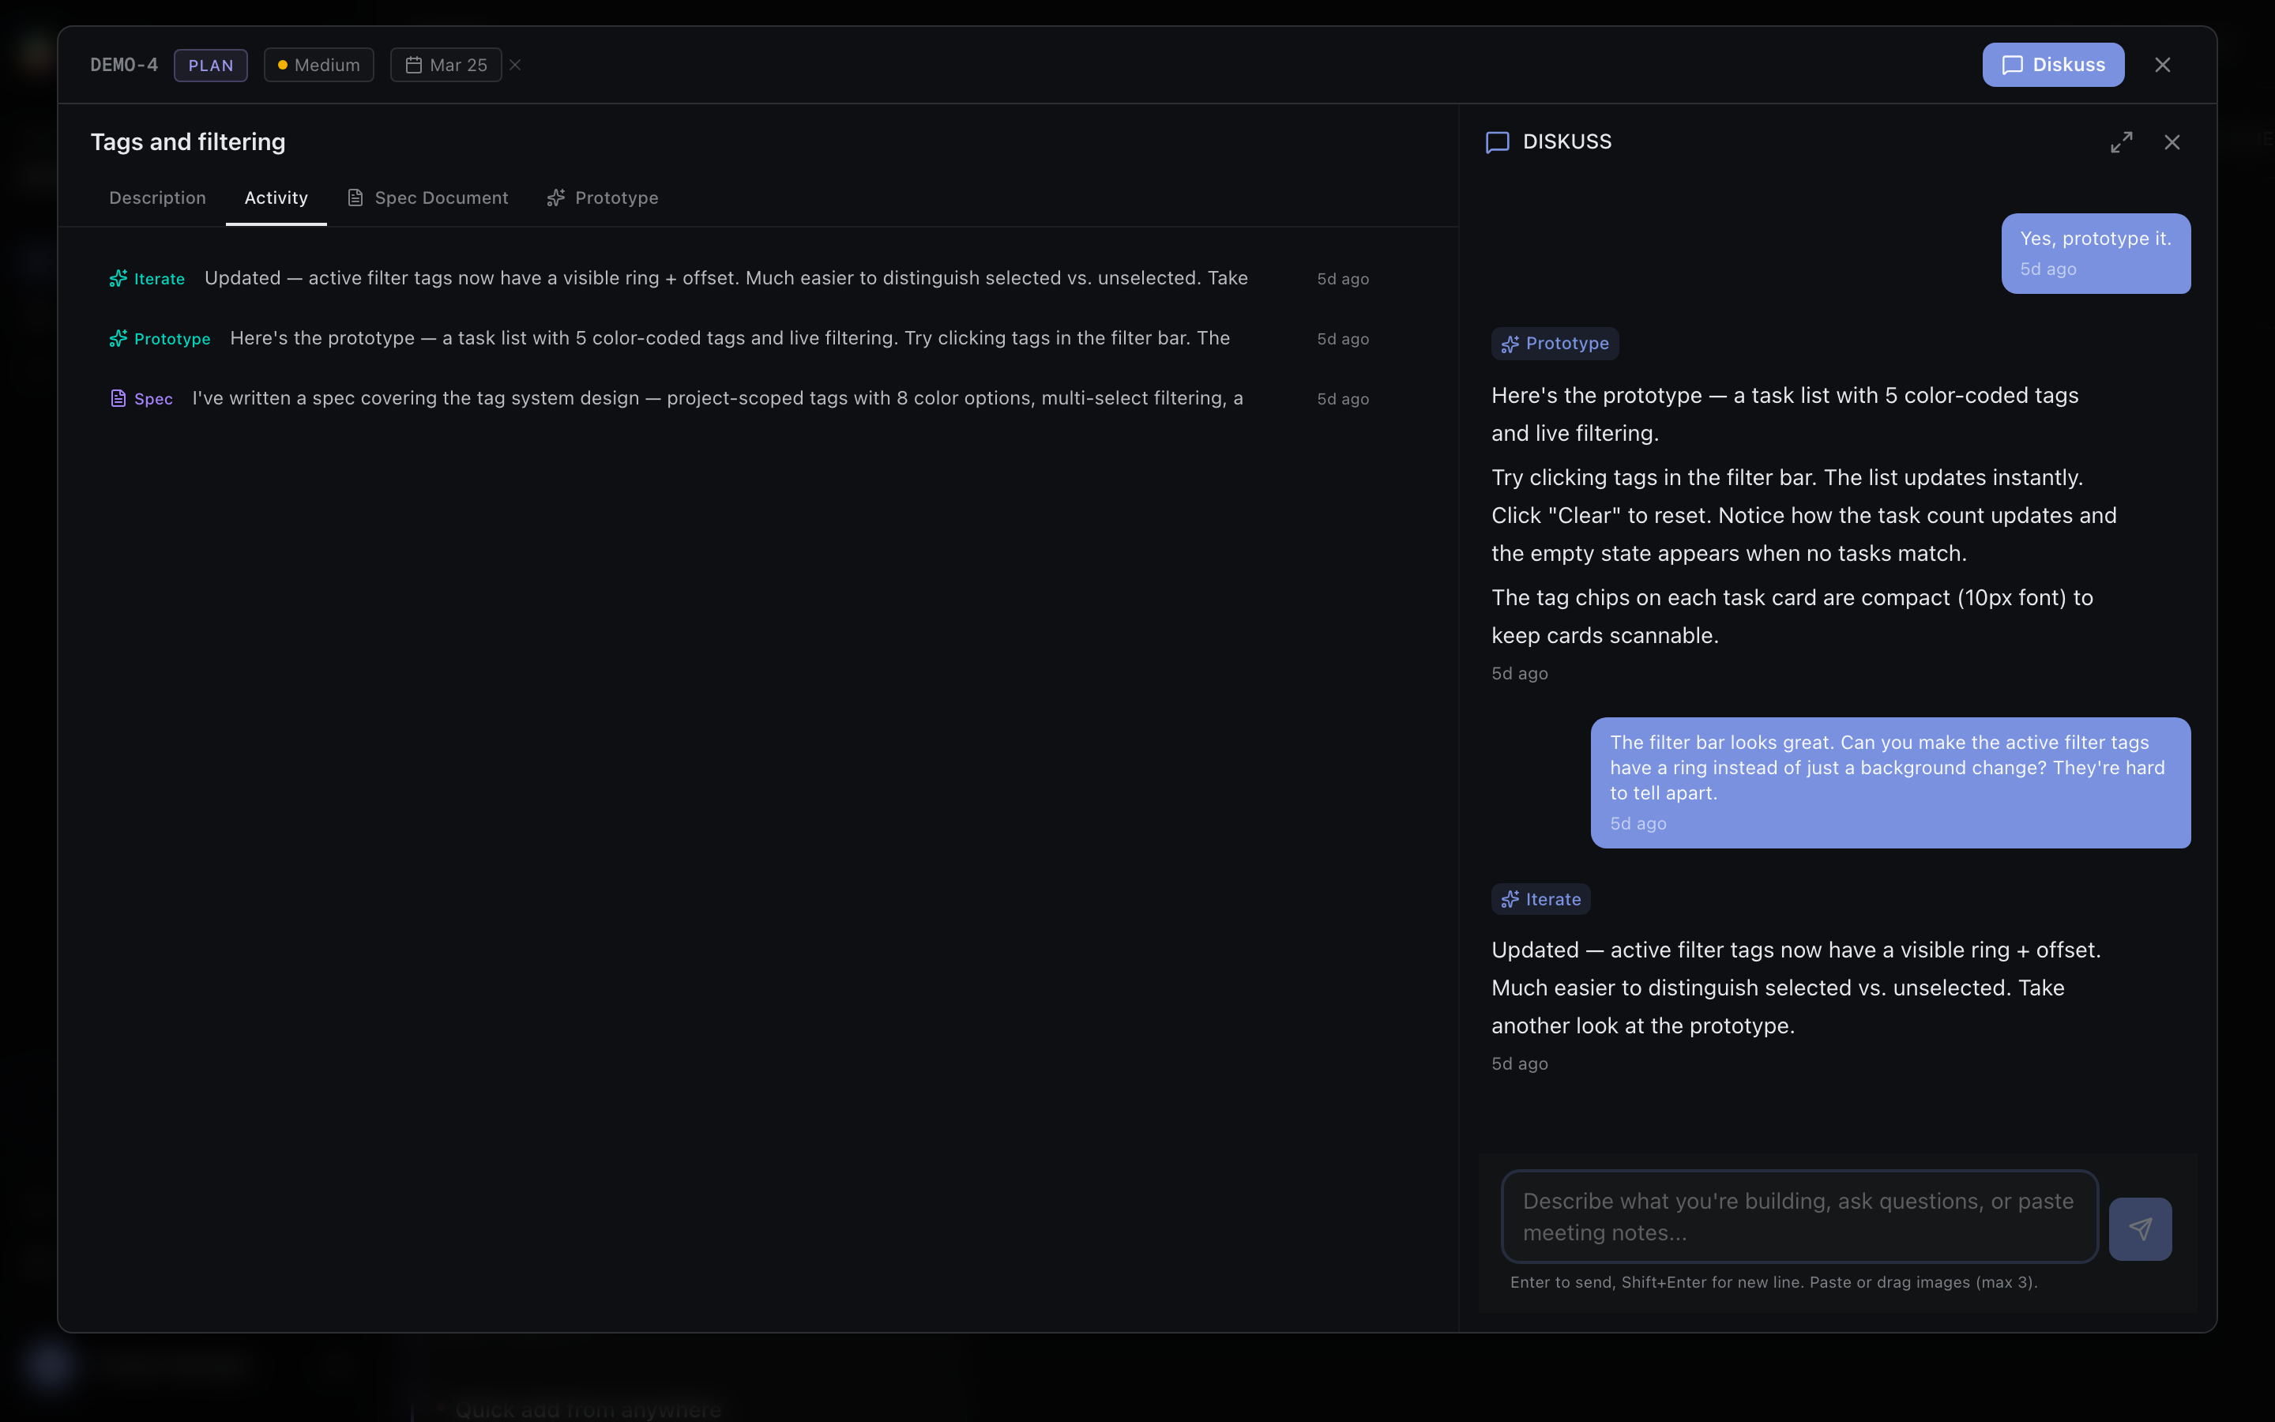Click the Iterate badge above the updated chat message
Viewport: 2275px width, 1422px height.
click(x=1540, y=898)
